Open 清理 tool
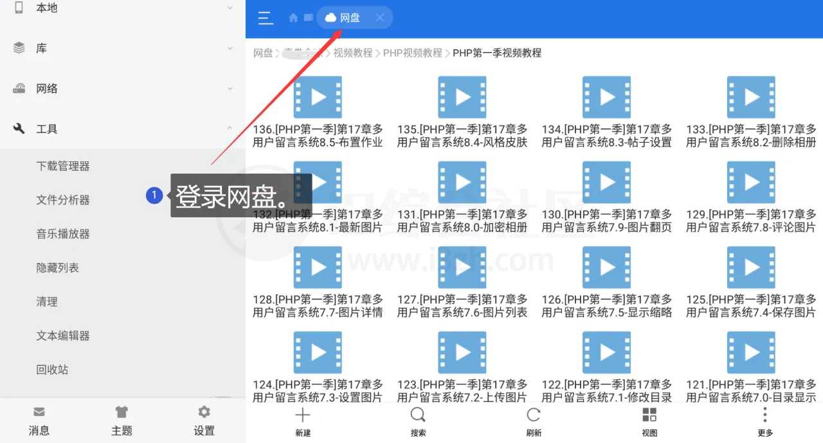The height and width of the screenshot is (443, 823). (47, 302)
